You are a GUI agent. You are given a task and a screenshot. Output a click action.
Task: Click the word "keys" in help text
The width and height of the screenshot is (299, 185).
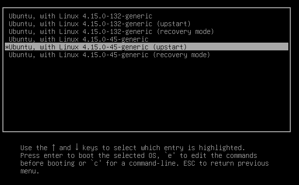tap(90, 148)
